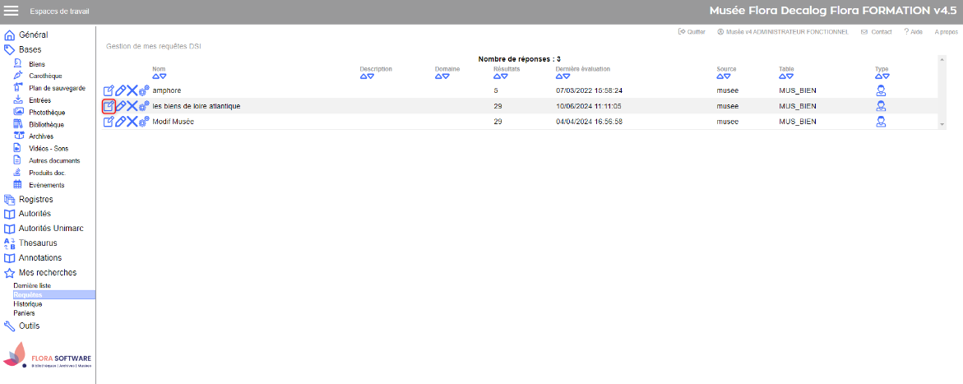Click the Quitter link to log out
This screenshot has width=963, height=384.
(692, 32)
